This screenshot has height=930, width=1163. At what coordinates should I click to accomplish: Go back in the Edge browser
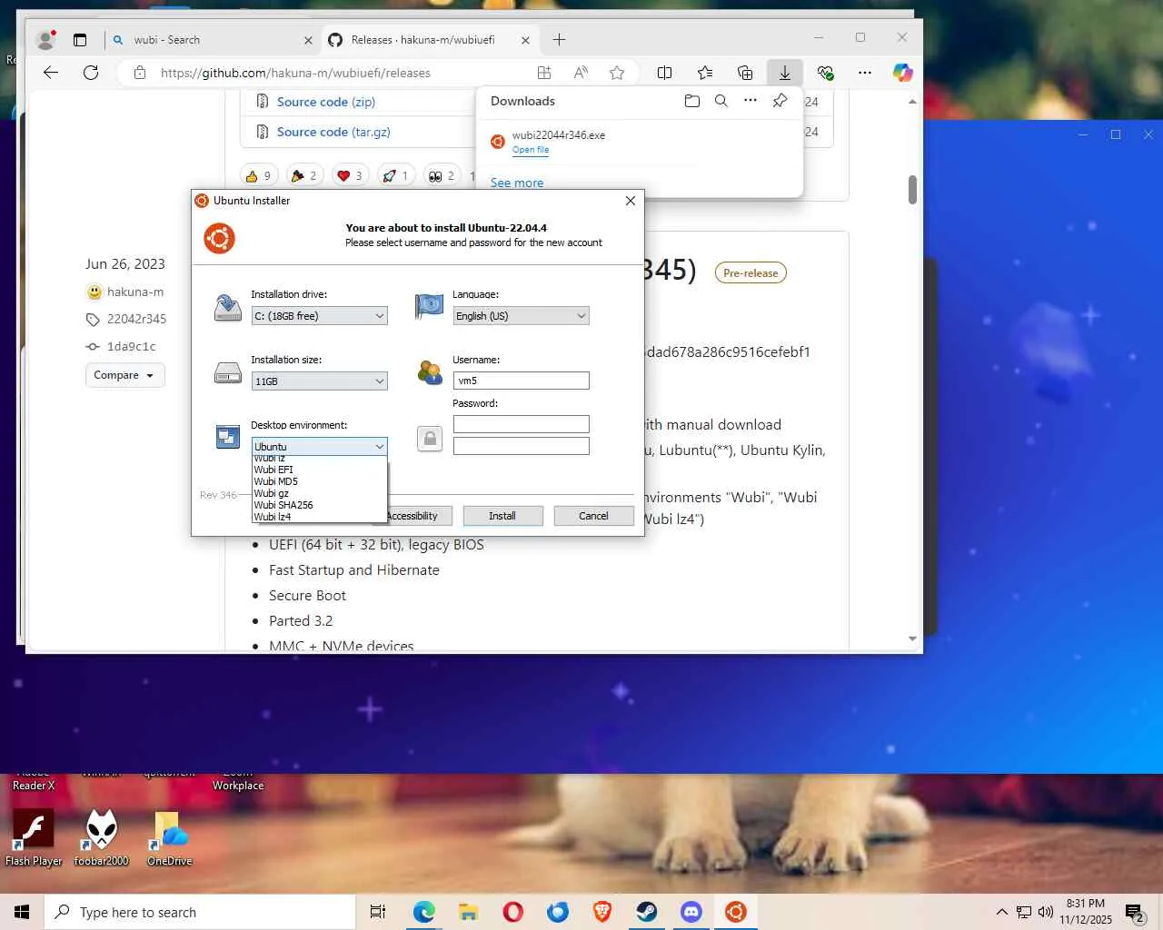point(51,73)
